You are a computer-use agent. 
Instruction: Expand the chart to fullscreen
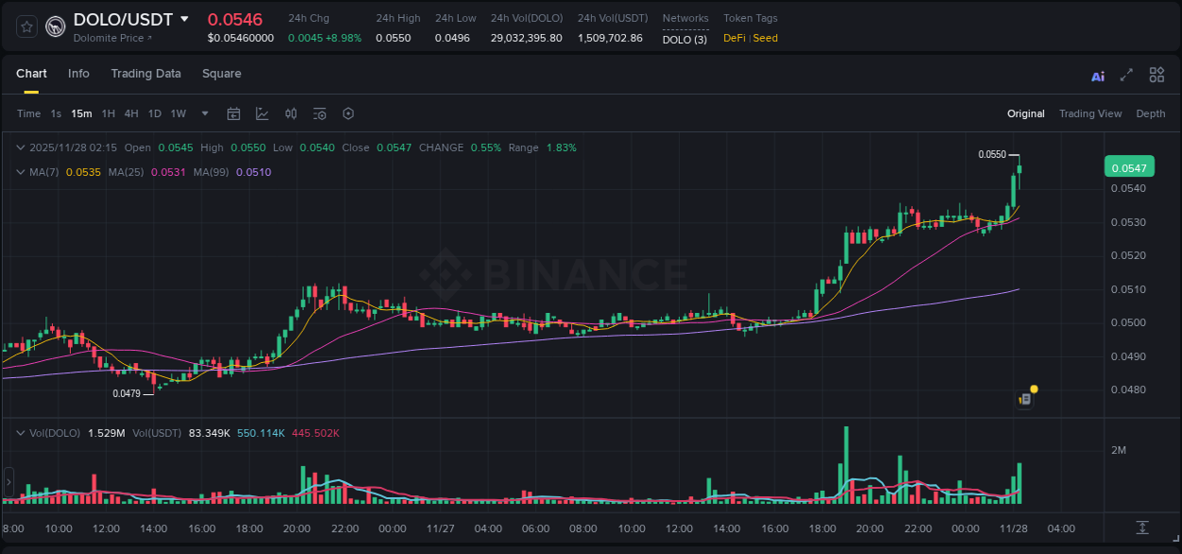[1126, 75]
